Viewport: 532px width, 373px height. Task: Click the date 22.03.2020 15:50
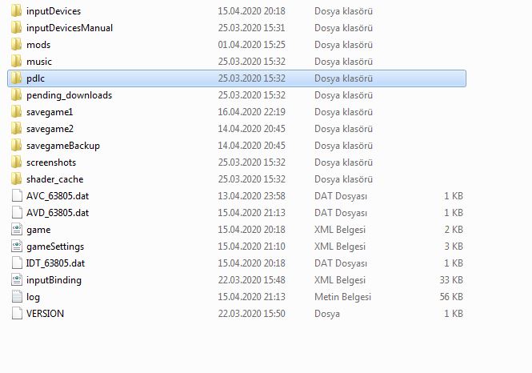(x=251, y=313)
